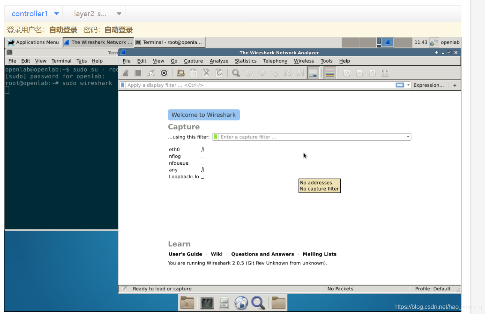Screen dimensions: 485x314
Task: Click display filter bookmark icon
Action: (x=122, y=85)
